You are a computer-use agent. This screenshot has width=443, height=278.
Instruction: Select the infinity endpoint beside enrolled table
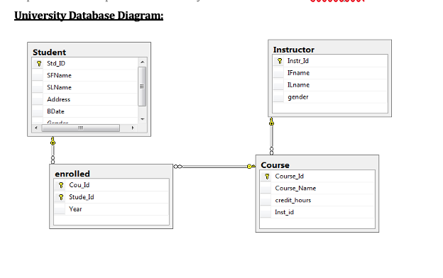point(178,167)
